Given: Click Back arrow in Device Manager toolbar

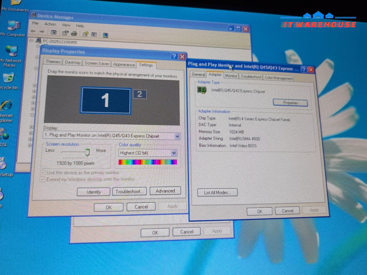Looking at the screenshot, I should [x=33, y=31].
